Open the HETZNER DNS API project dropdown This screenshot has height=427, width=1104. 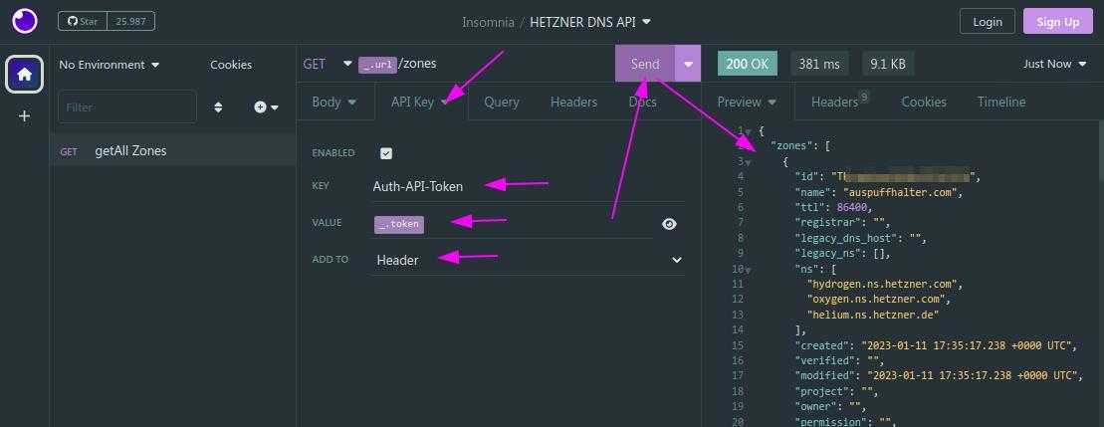click(590, 22)
